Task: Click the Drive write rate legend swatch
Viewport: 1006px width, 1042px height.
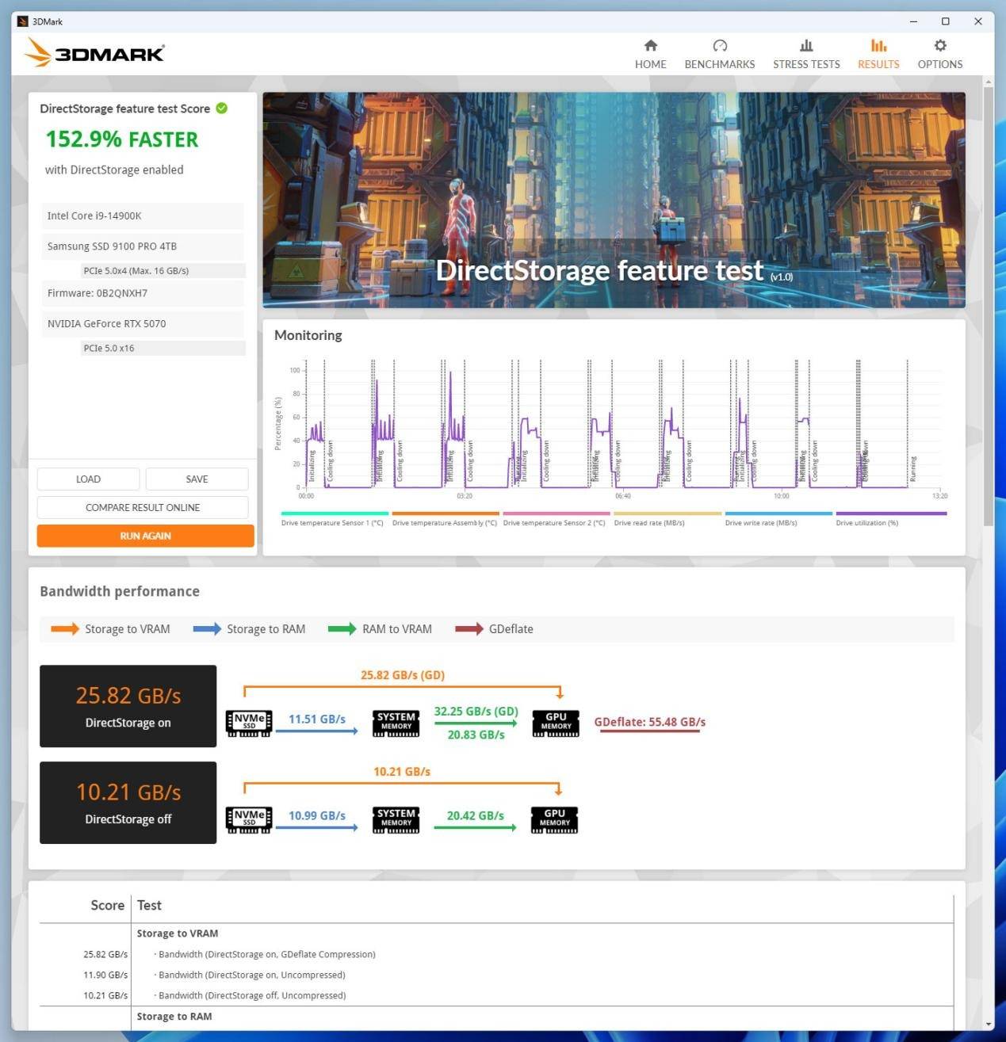Action: (778, 514)
